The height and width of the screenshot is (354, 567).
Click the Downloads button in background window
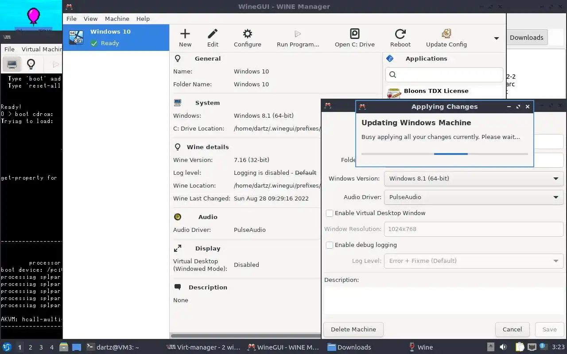tap(526, 38)
